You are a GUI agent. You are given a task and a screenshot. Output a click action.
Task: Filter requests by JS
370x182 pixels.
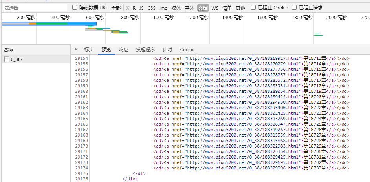click(141, 8)
